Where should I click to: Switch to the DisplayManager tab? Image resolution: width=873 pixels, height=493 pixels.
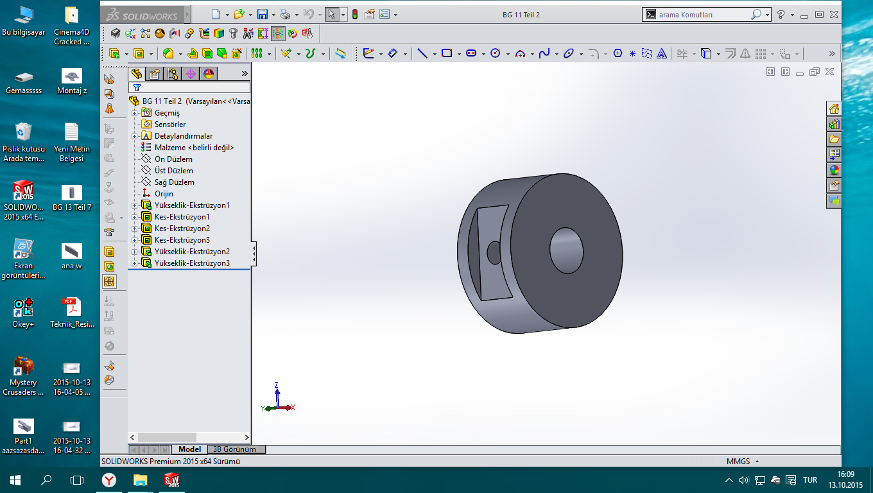(x=209, y=74)
